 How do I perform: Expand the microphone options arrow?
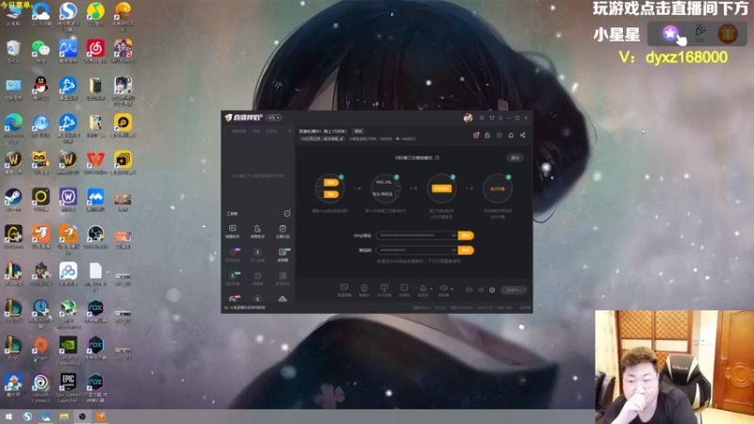pos(431,289)
